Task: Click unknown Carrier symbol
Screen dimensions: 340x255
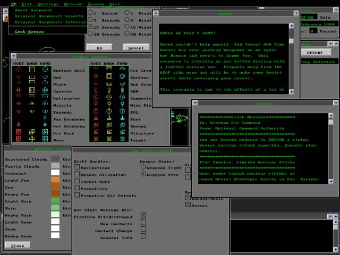Action: pyautogui.click(x=32, y=90)
